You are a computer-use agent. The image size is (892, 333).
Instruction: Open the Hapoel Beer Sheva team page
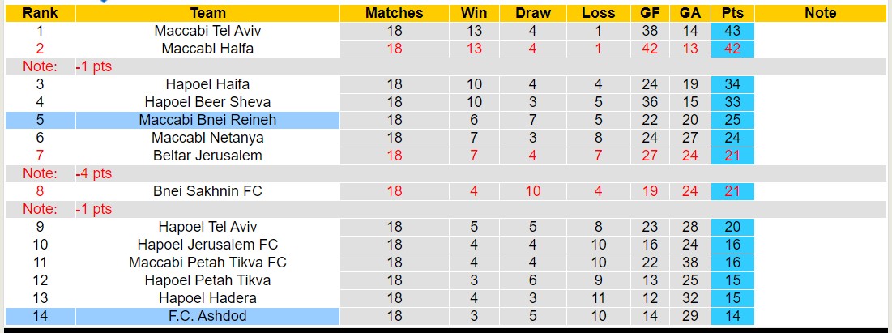207,102
